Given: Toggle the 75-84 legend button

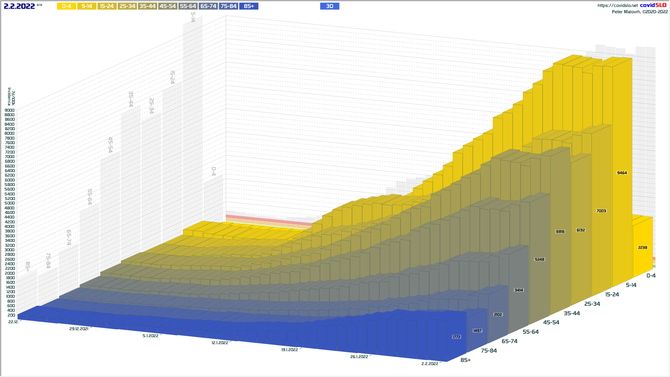Looking at the screenshot, I should click(x=228, y=6).
